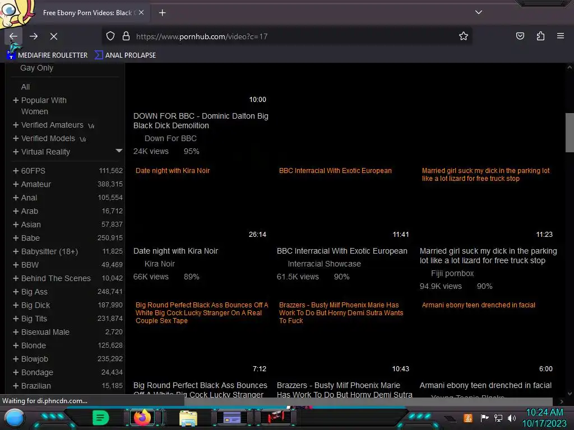Expand the Virtual Reality category
This screenshot has height=430, width=574.
pyautogui.click(x=16, y=152)
